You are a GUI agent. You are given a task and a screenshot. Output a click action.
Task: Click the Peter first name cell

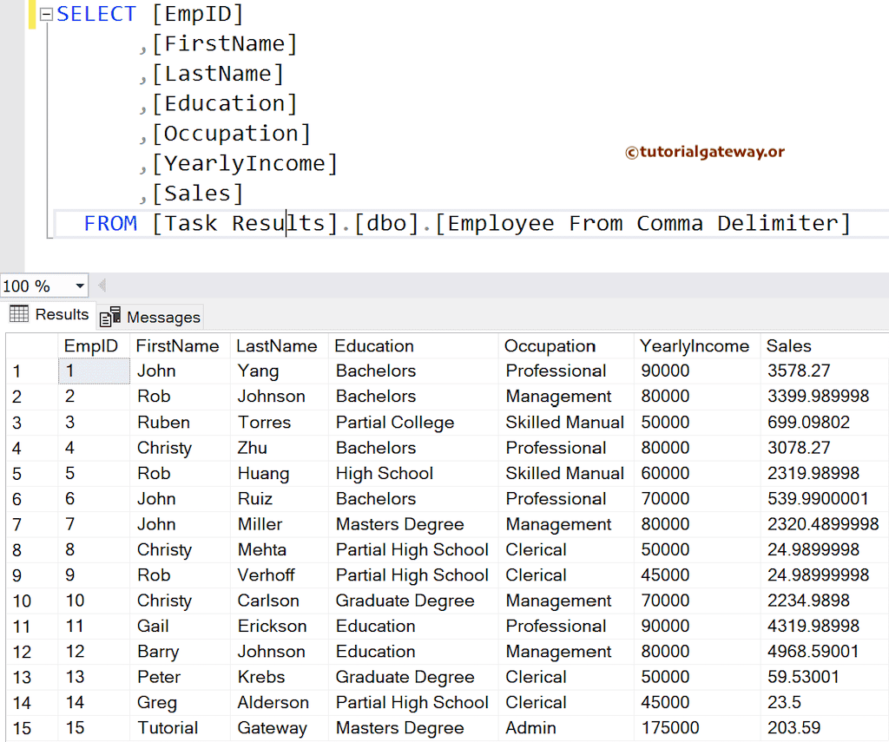(x=180, y=678)
